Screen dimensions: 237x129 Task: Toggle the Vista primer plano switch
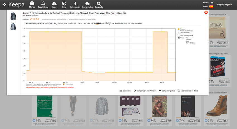click(x=193, y=36)
